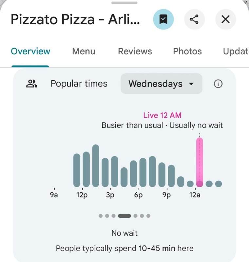Select the first day pagination dot
The image size is (249, 262).
[x=101, y=216]
